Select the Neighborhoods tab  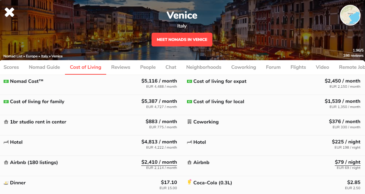point(204,67)
